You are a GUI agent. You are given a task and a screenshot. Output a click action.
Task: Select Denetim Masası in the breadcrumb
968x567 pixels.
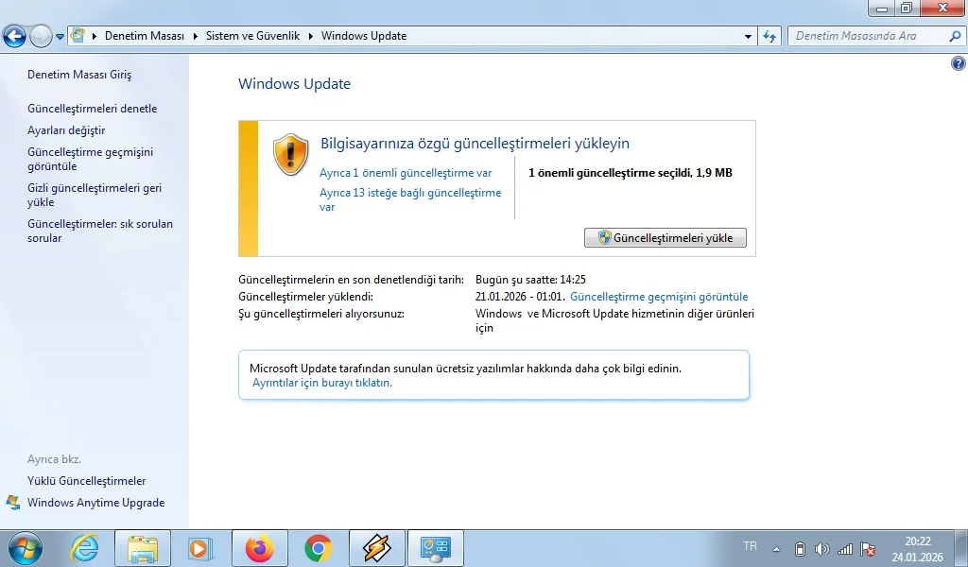145,36
